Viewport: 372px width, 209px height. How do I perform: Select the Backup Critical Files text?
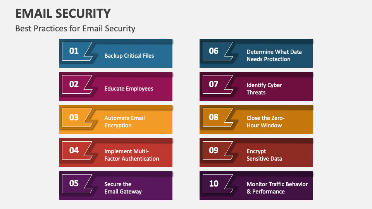pos(129,56)
